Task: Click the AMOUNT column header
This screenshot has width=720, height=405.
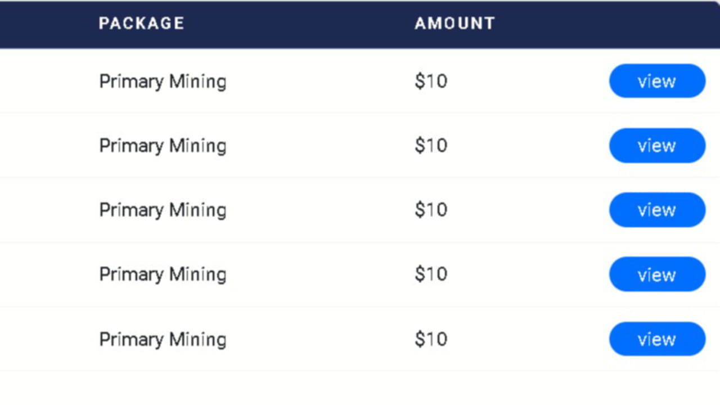Action: coord(454,23)
